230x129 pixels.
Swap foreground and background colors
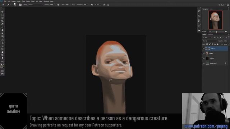3,64
